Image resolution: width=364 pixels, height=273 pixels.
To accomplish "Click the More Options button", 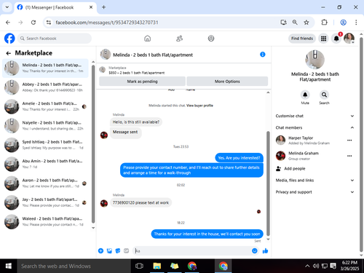I will [x=227, y=82].
